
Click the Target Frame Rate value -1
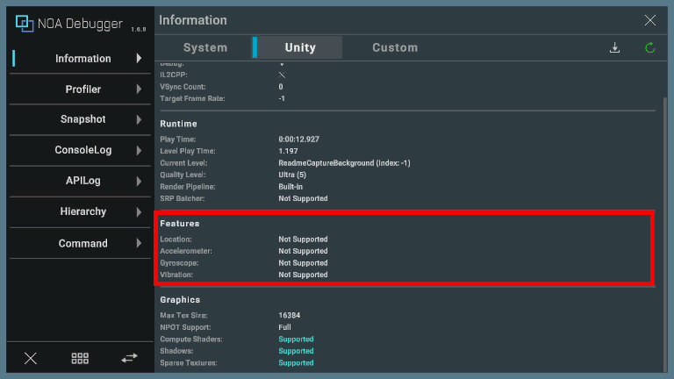click(x=282, y=98)
